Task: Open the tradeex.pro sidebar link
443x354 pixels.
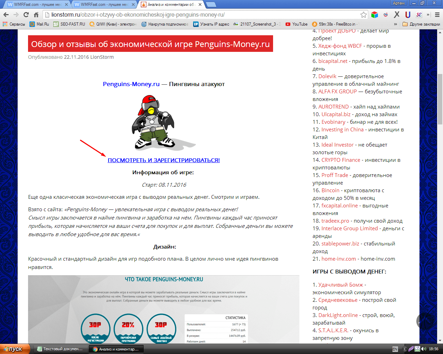Action: pyautogui.click(x=335, y=221)
